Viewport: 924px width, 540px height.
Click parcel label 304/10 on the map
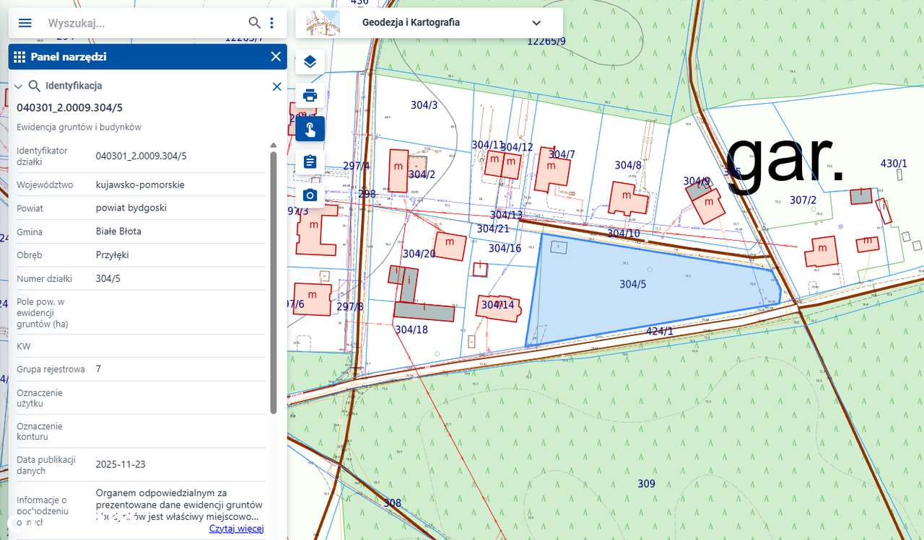[x=624, y=234]
